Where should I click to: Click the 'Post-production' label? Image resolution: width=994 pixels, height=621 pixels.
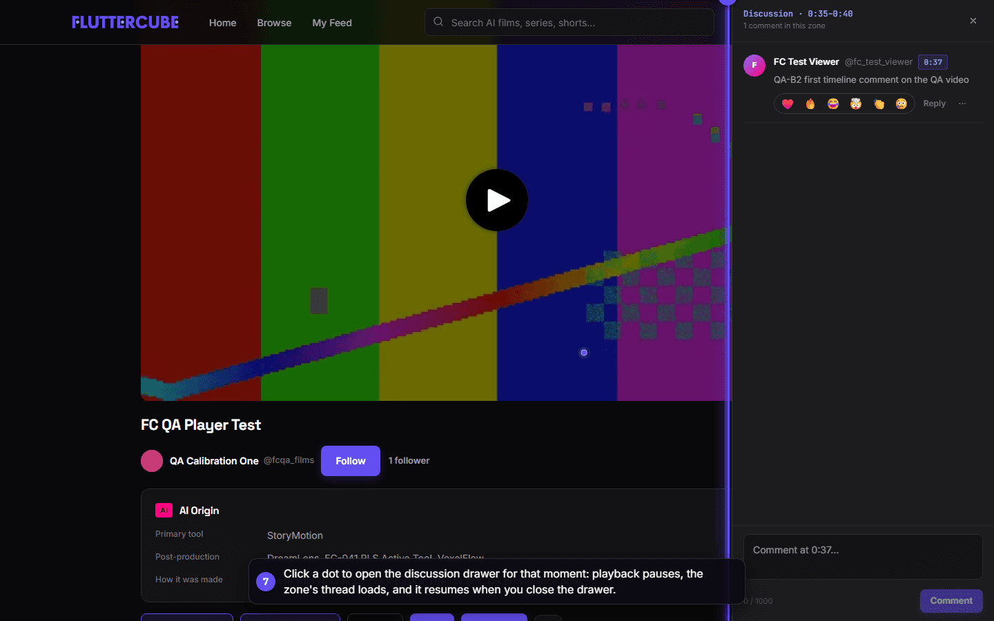pyautogui.click(x=187, y=557)
